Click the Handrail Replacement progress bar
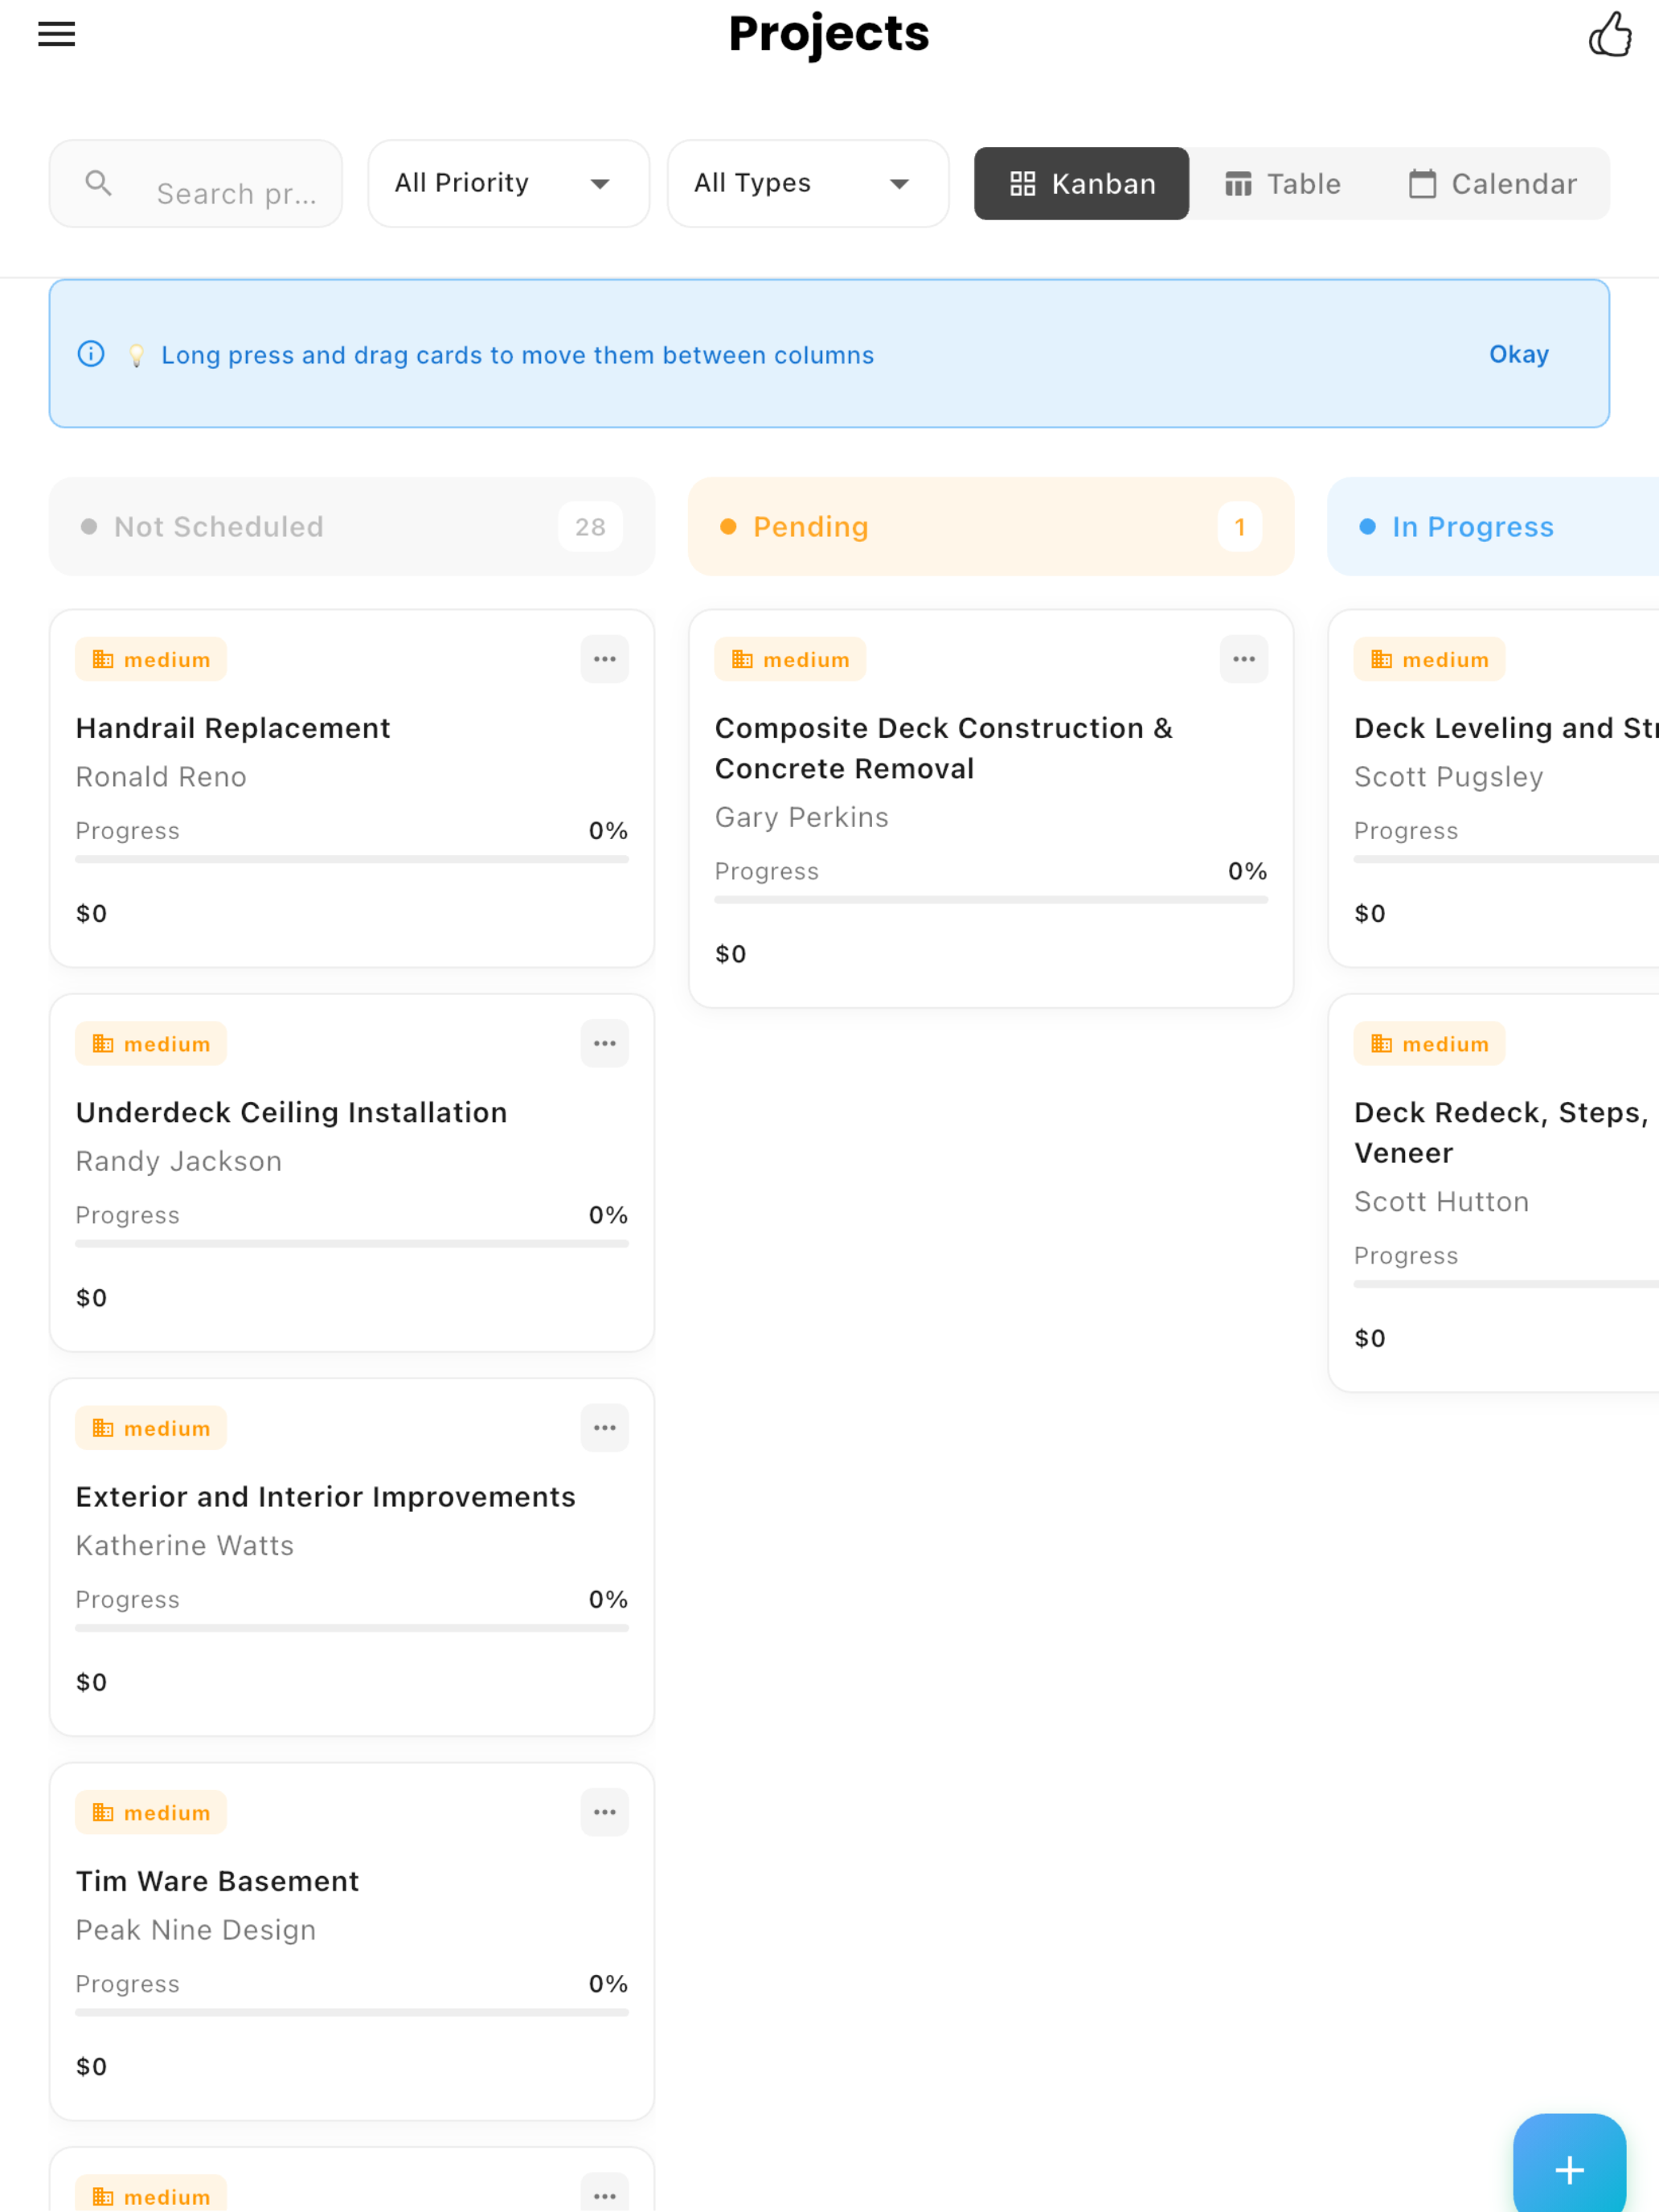1659x2212 pixels. pos(352,859)
